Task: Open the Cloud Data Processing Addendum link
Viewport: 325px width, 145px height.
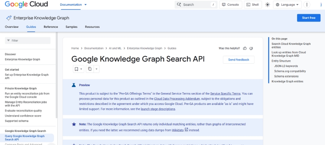Action: [x=177, y=99]
